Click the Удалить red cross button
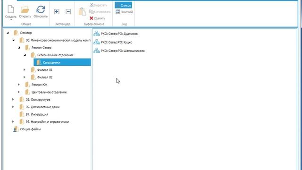The image size is (302, 170). [x=98, y=18]
